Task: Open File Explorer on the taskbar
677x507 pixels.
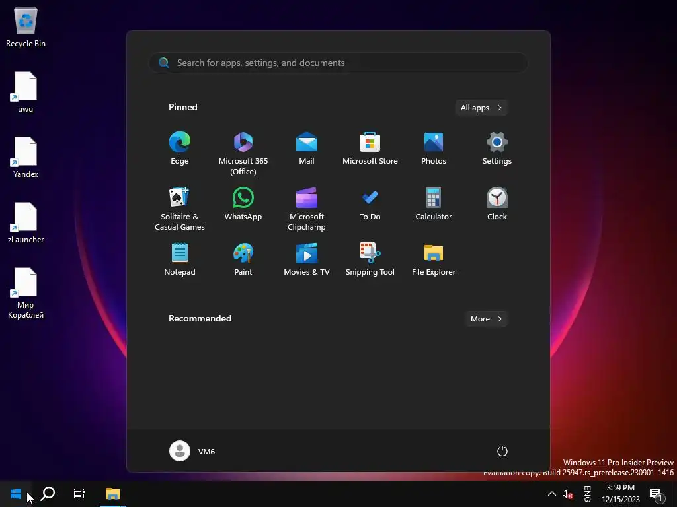Action: pos(112,494)
